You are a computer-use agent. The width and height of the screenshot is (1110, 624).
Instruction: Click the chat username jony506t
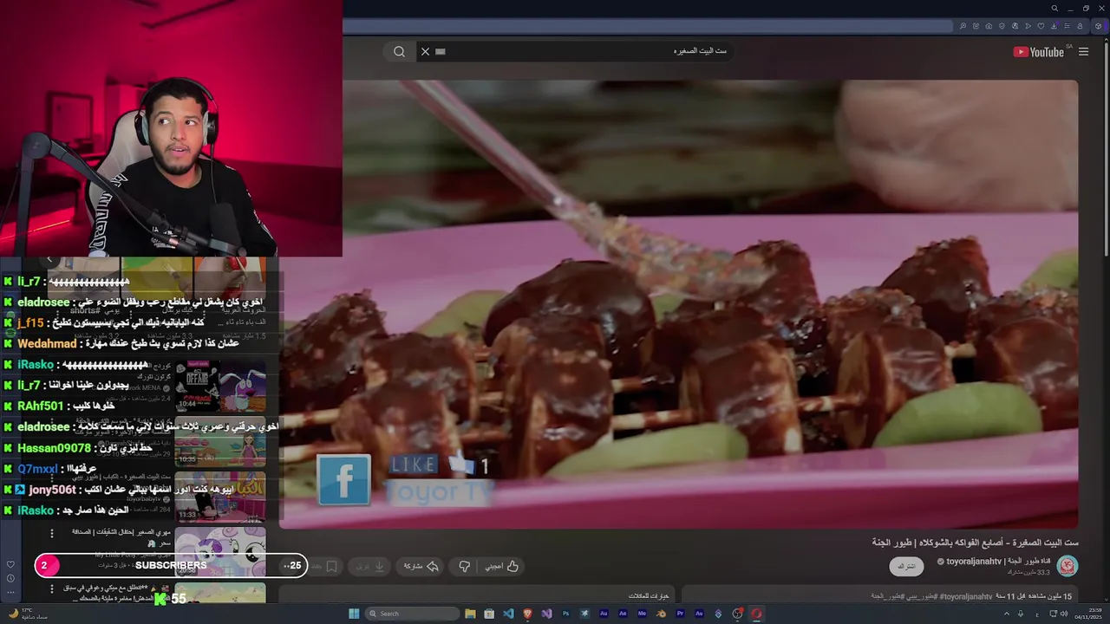52,490
